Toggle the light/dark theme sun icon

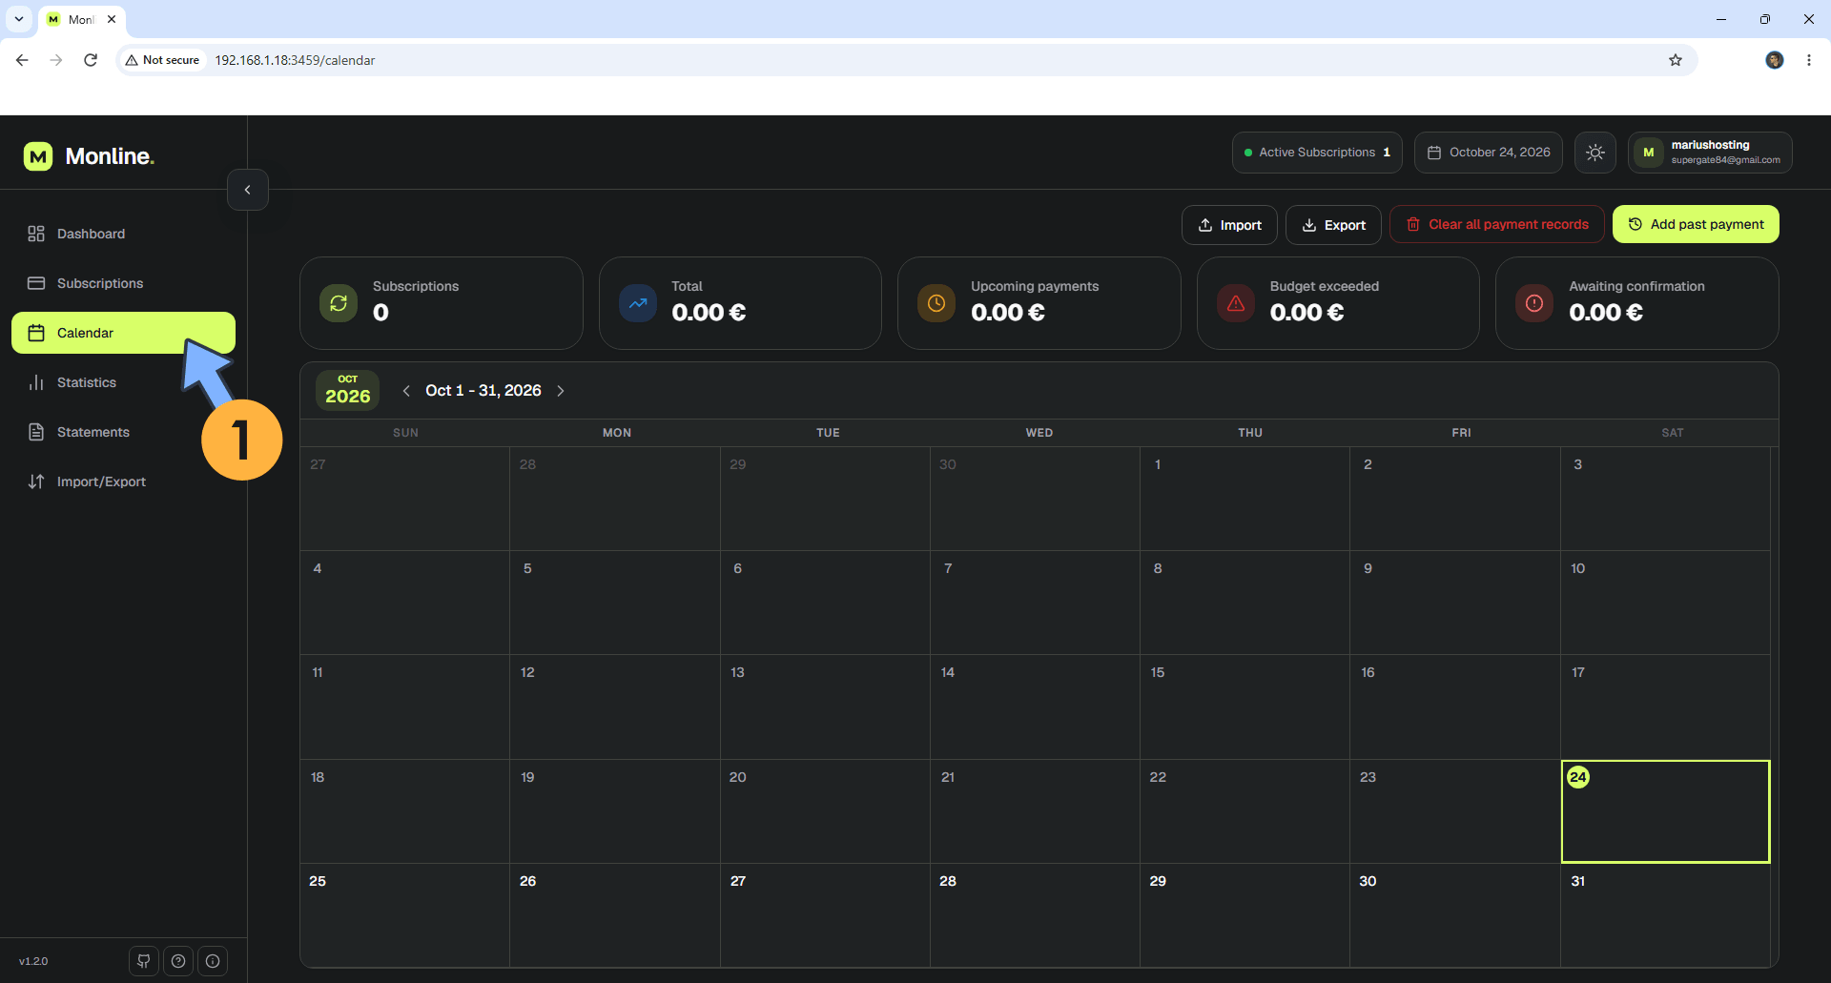(1595, 153)
